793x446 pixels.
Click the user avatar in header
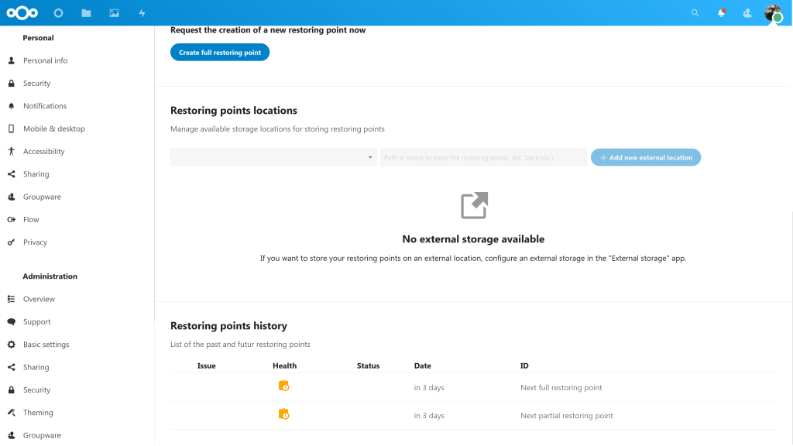tap(772, 13)
